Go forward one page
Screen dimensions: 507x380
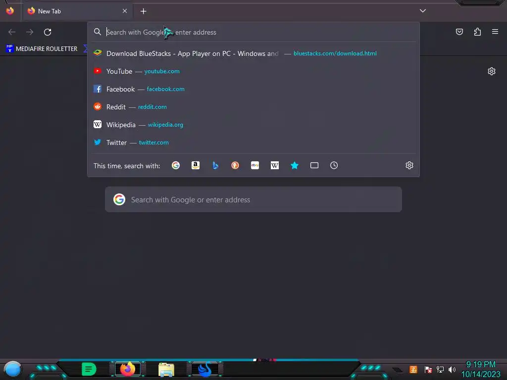click(30, 32)
